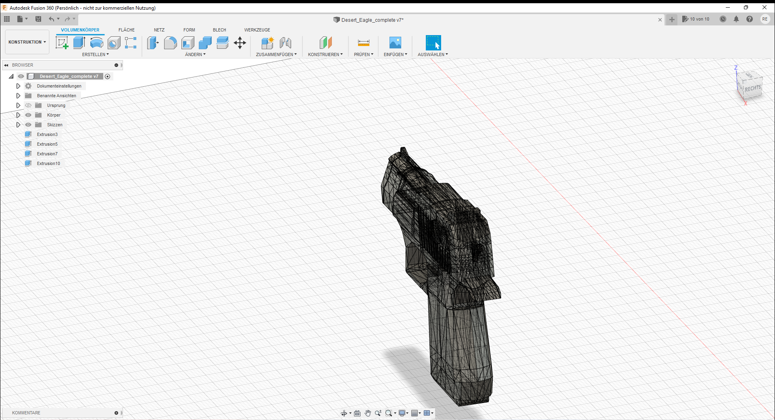The image size is (775, 420).
Task: Switch to the Blech ribbon tab
Action: pos(219,29)
